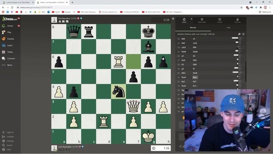Click the black pawn on b4
273x154 pixels.
click(74, 92)
